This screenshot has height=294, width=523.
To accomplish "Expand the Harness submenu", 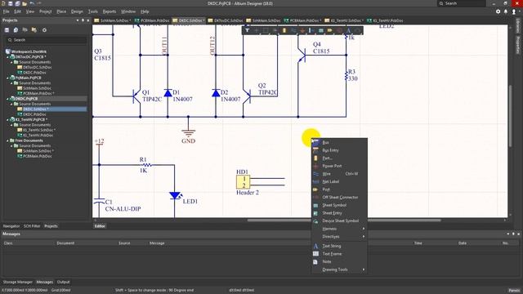I will click(x=340, y=229).
